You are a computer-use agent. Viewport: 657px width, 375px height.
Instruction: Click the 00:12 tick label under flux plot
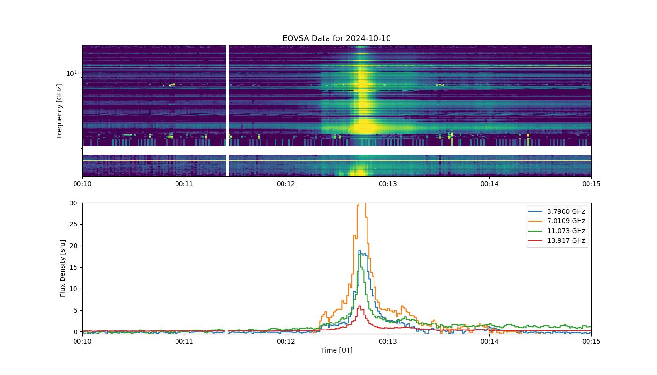[286, 341]
